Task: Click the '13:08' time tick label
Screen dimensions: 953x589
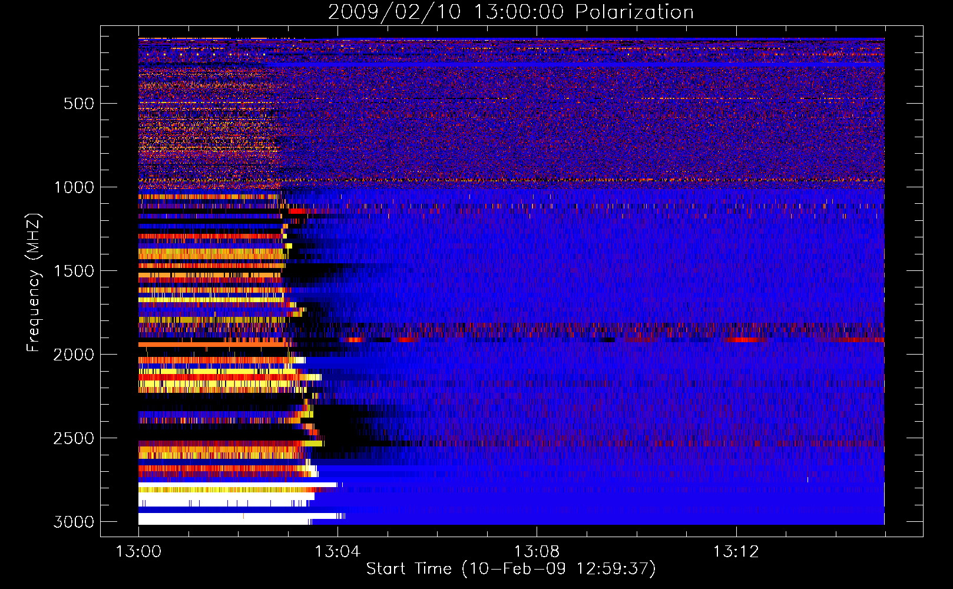Action: [x=537, y=552]
